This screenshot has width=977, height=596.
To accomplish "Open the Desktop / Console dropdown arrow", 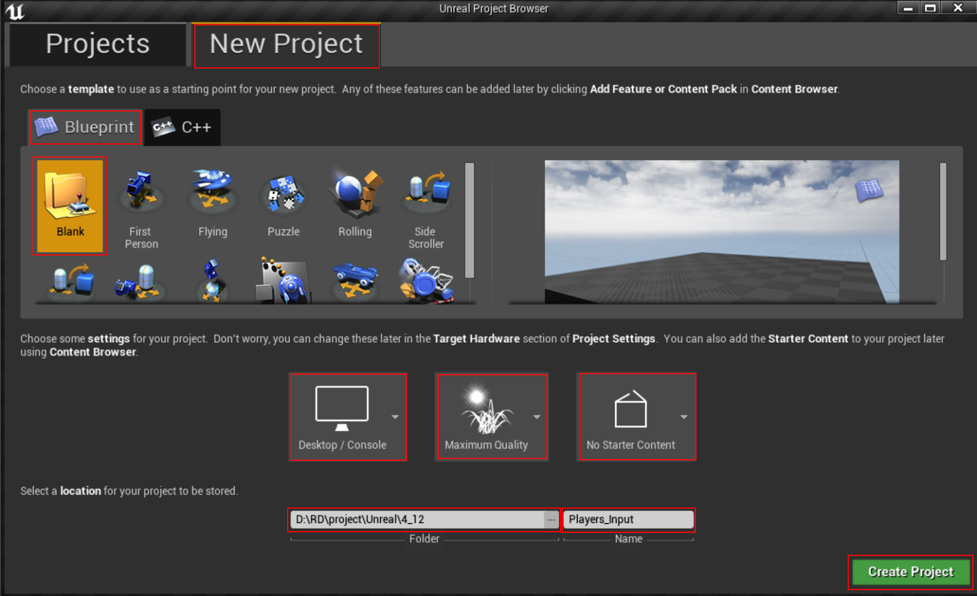I will (x=394, y=417).
